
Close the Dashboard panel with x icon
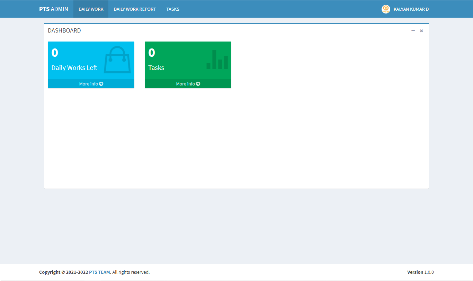coord(421,31)
